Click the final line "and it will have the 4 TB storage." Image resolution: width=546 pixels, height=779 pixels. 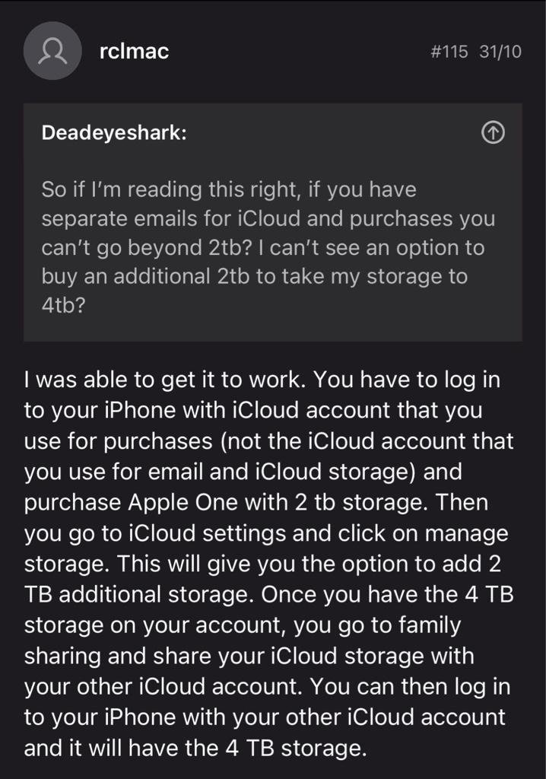pyautogui.click(x=195, y=748)
